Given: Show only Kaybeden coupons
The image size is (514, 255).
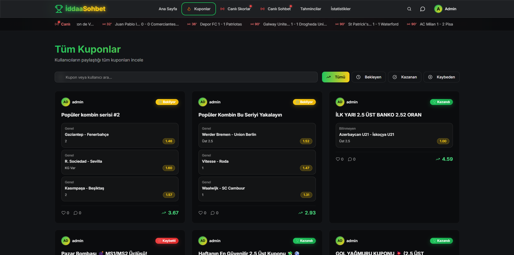Looking at the screenshot, I should [x=441, y=77].
